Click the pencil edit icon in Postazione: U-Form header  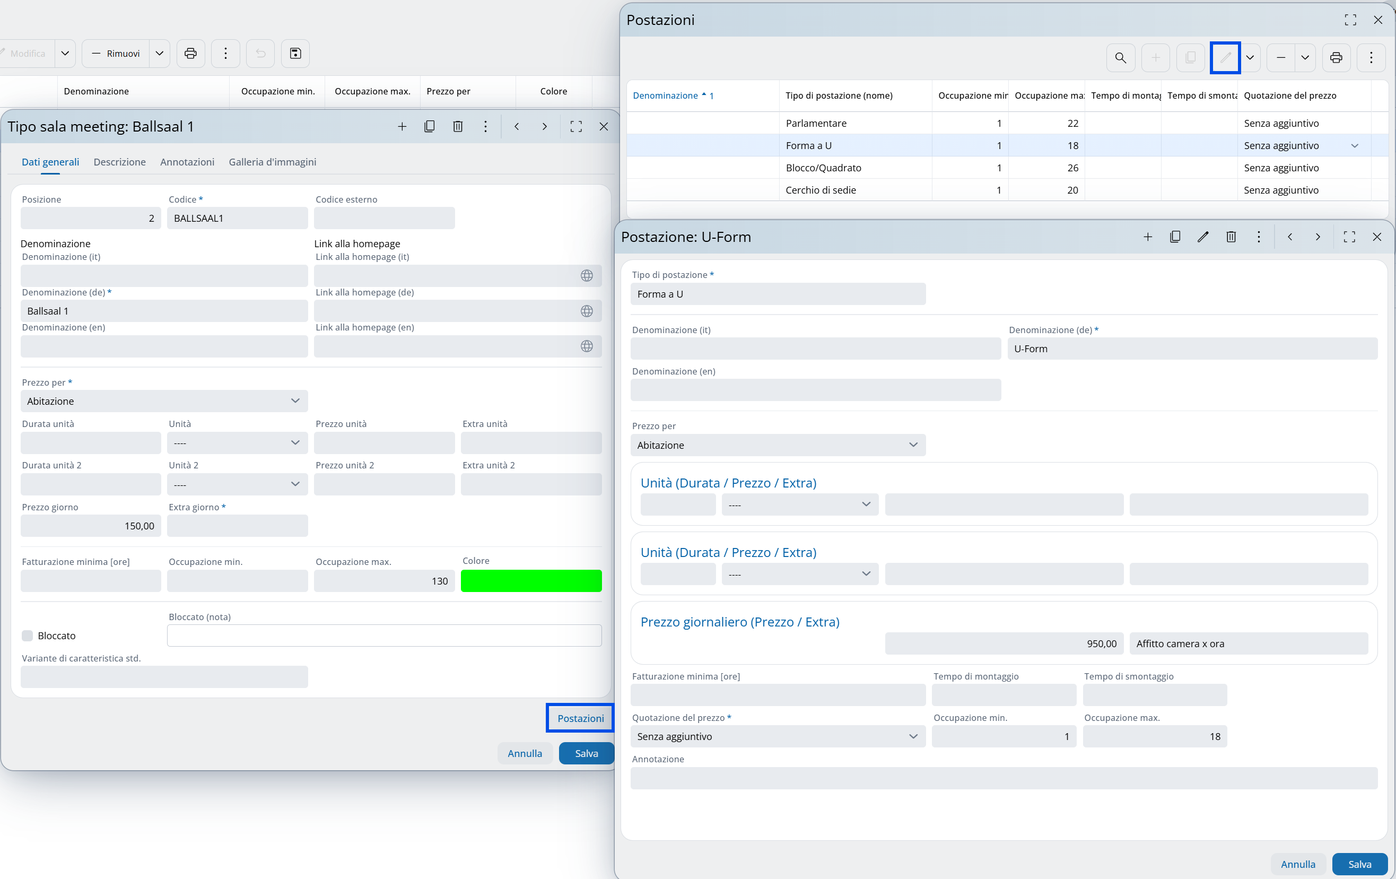click(x=1203, y=237)
